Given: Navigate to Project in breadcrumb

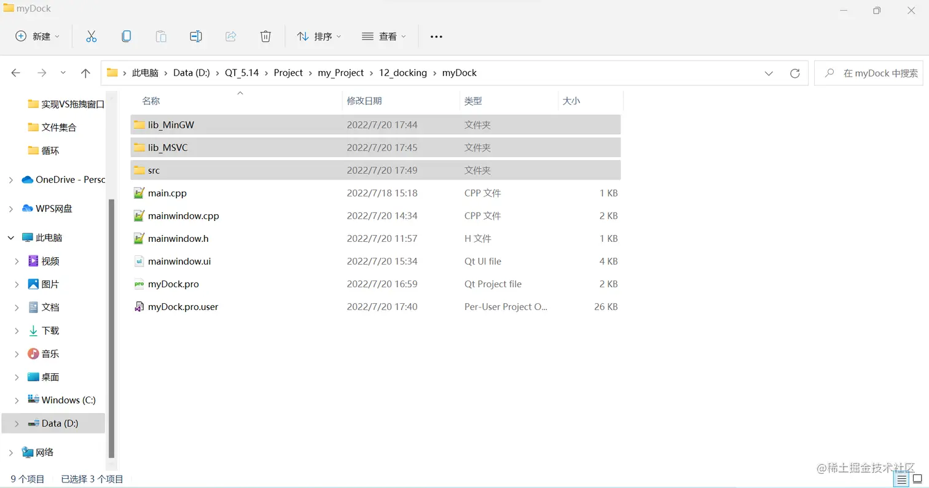Looking at the screenshot, I should [x=288, y=73].
